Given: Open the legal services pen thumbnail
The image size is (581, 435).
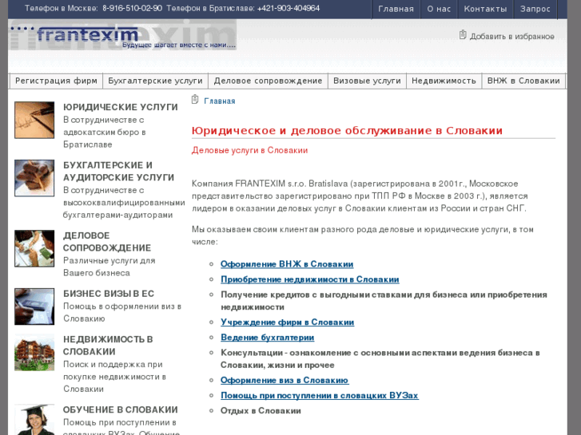Looking at the screenshot, I should point(34,120).
